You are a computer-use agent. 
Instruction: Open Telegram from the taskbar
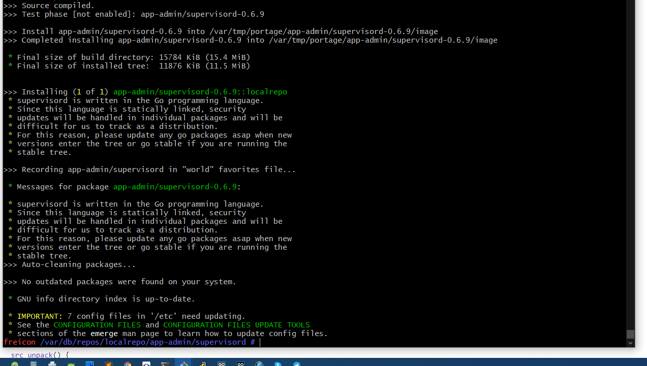tap(296, 364)
